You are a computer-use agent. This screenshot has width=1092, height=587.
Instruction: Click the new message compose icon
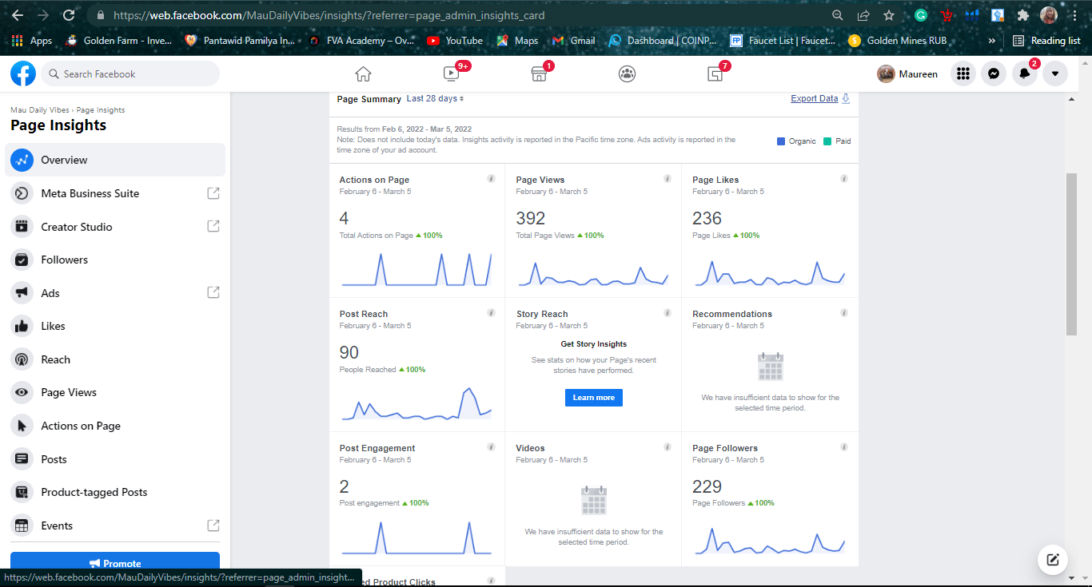click(1053, 560)
